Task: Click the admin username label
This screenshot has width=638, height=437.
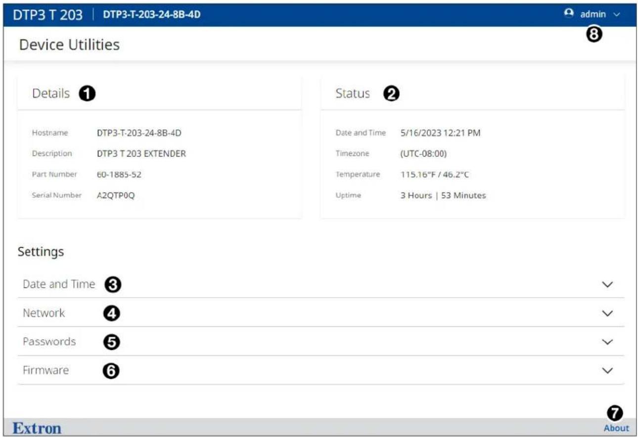Action: click(x=593, y=14)
